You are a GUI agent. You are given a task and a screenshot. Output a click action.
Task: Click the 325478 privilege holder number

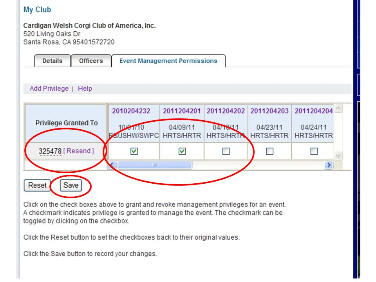click(50, 151)
